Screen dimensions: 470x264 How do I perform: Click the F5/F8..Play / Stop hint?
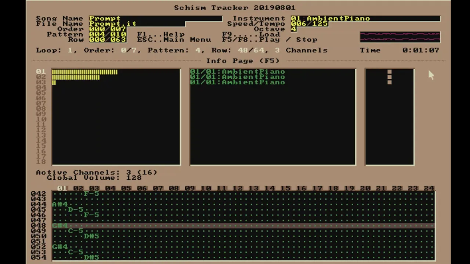(x=270, y=40)
